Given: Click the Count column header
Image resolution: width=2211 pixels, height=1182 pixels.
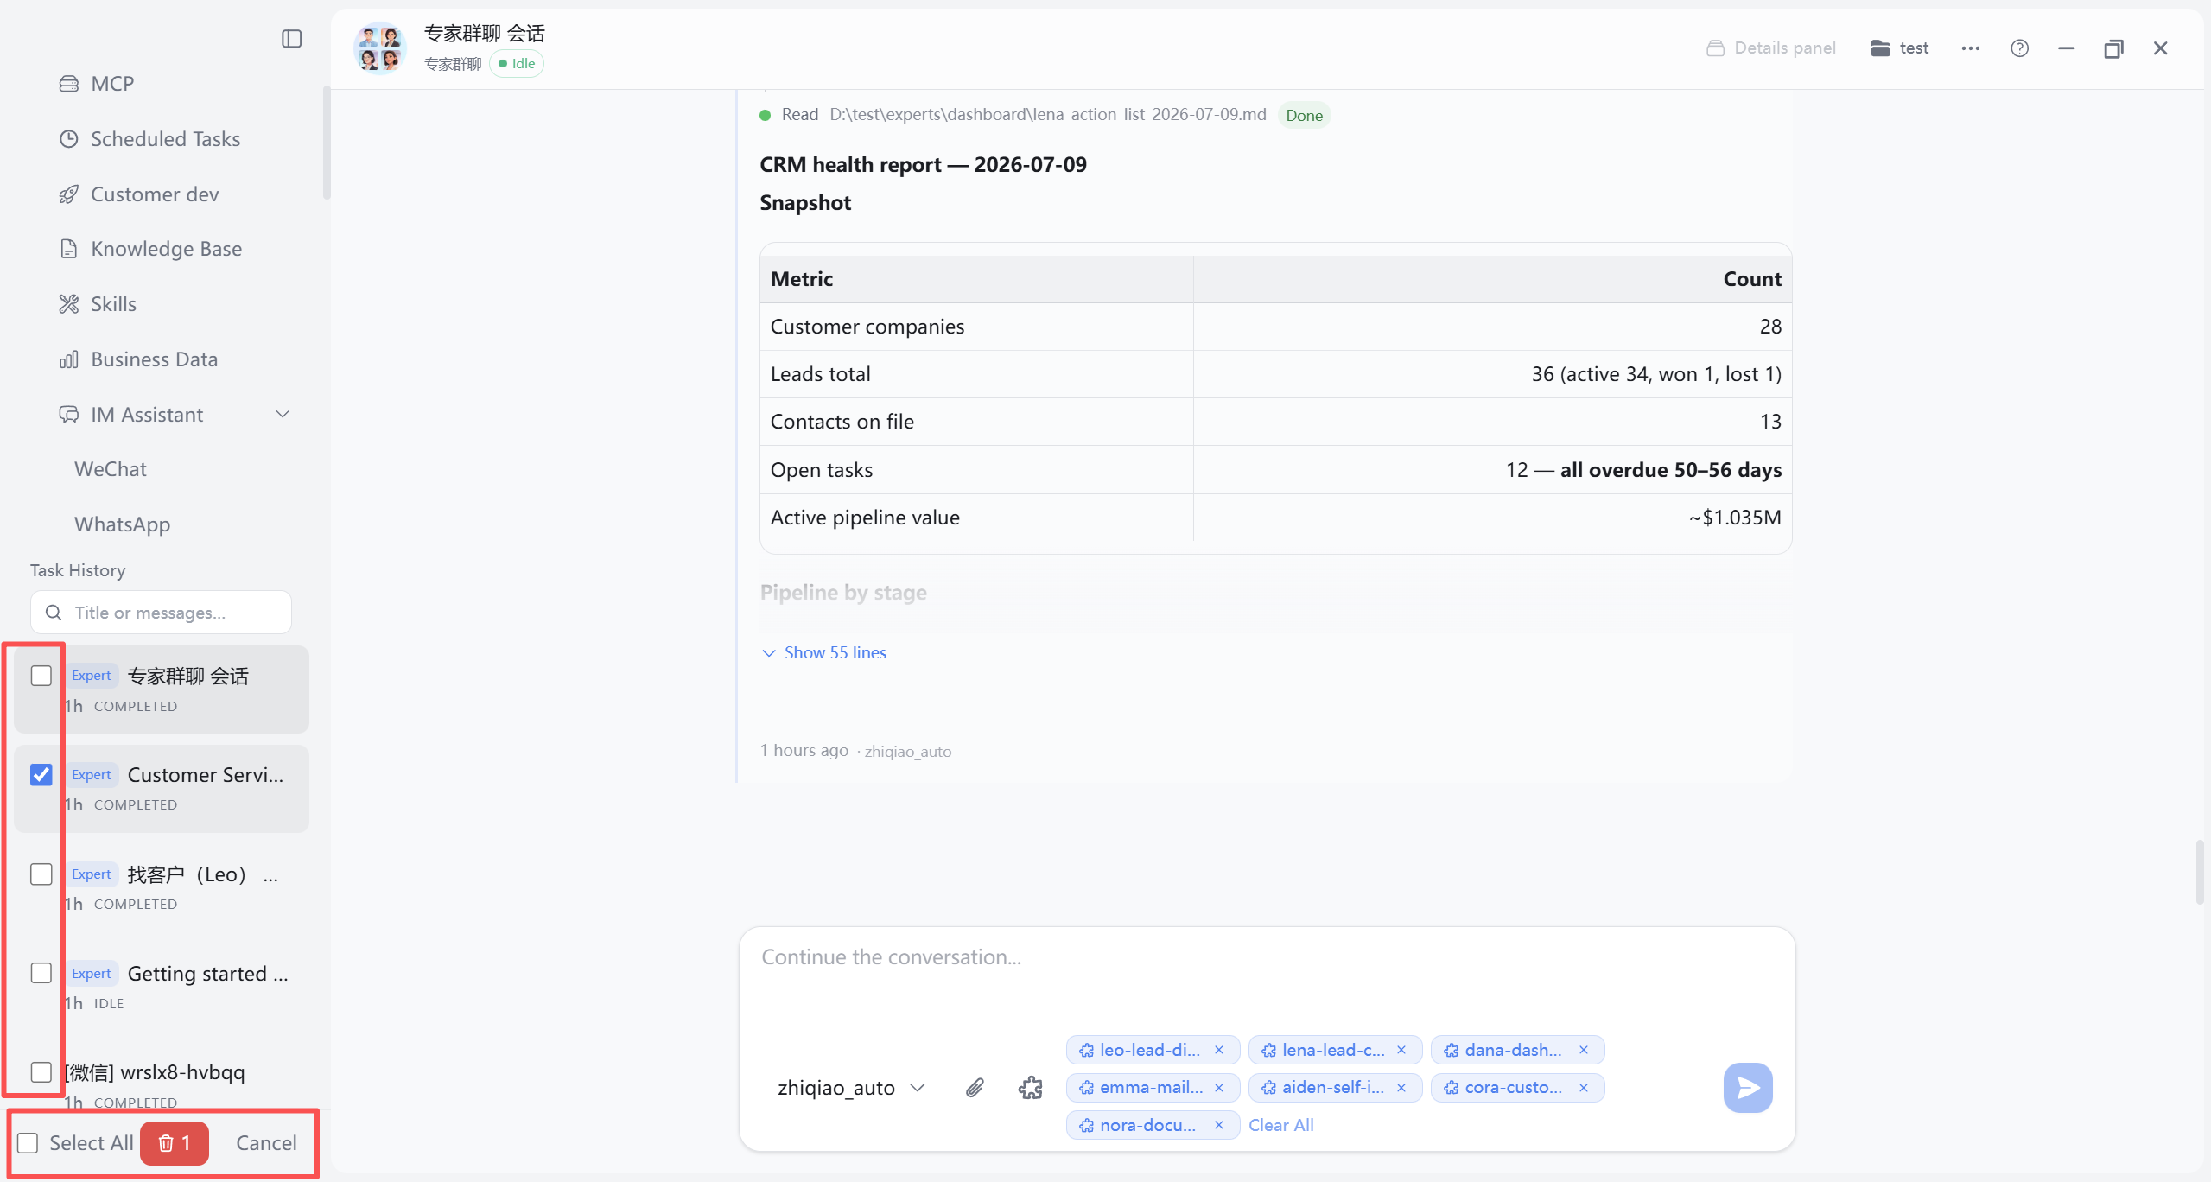Looking at the screenshot, I should point(1492,279).
